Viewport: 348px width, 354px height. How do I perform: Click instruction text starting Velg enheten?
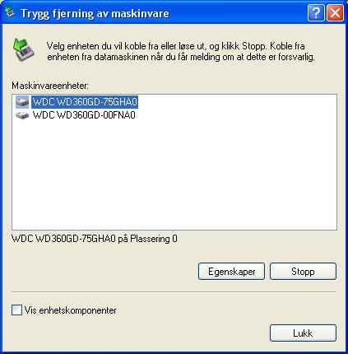[x=176, y=46]
